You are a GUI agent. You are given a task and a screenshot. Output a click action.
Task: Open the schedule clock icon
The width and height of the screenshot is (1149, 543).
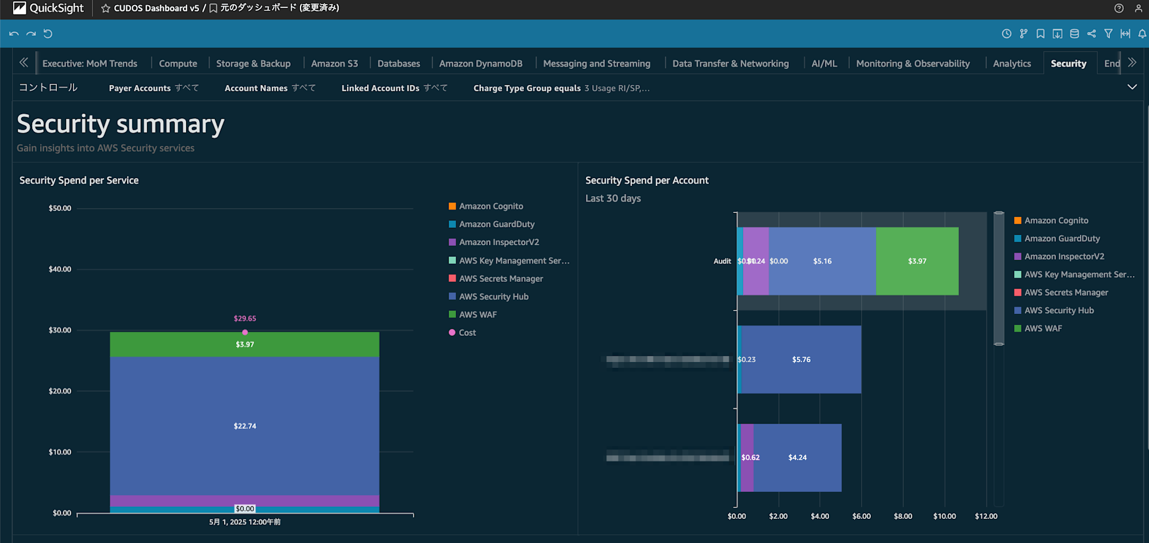1007,34
